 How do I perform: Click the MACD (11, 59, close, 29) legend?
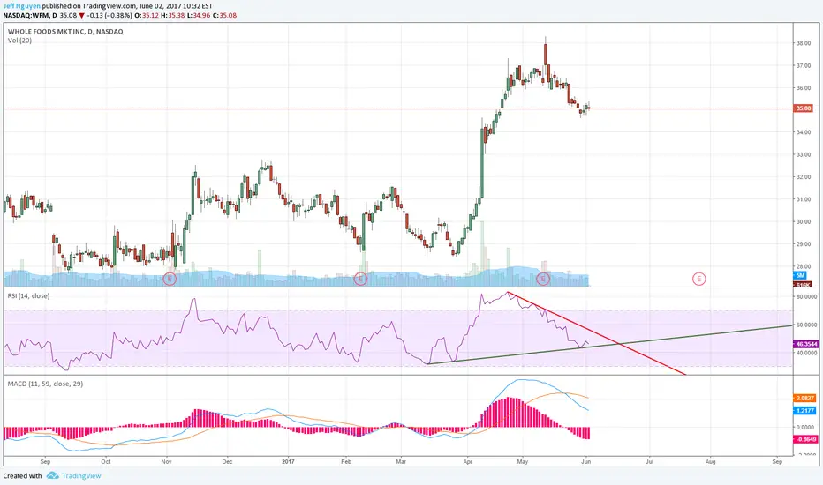pos(45,384)
